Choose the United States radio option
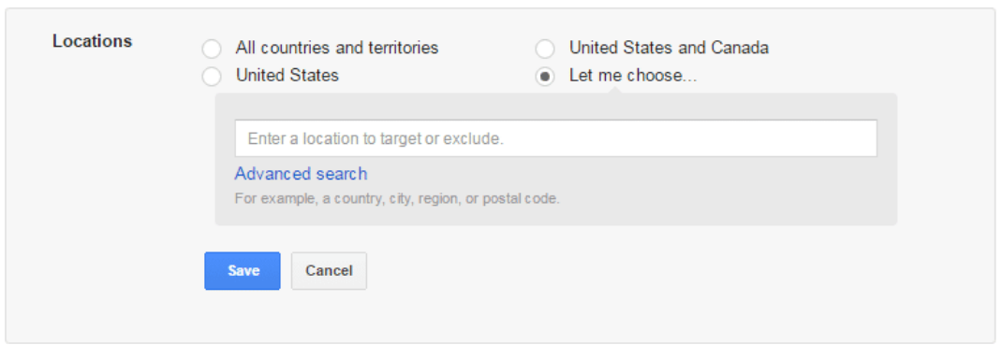1002x345 pixels. (212, 77)
